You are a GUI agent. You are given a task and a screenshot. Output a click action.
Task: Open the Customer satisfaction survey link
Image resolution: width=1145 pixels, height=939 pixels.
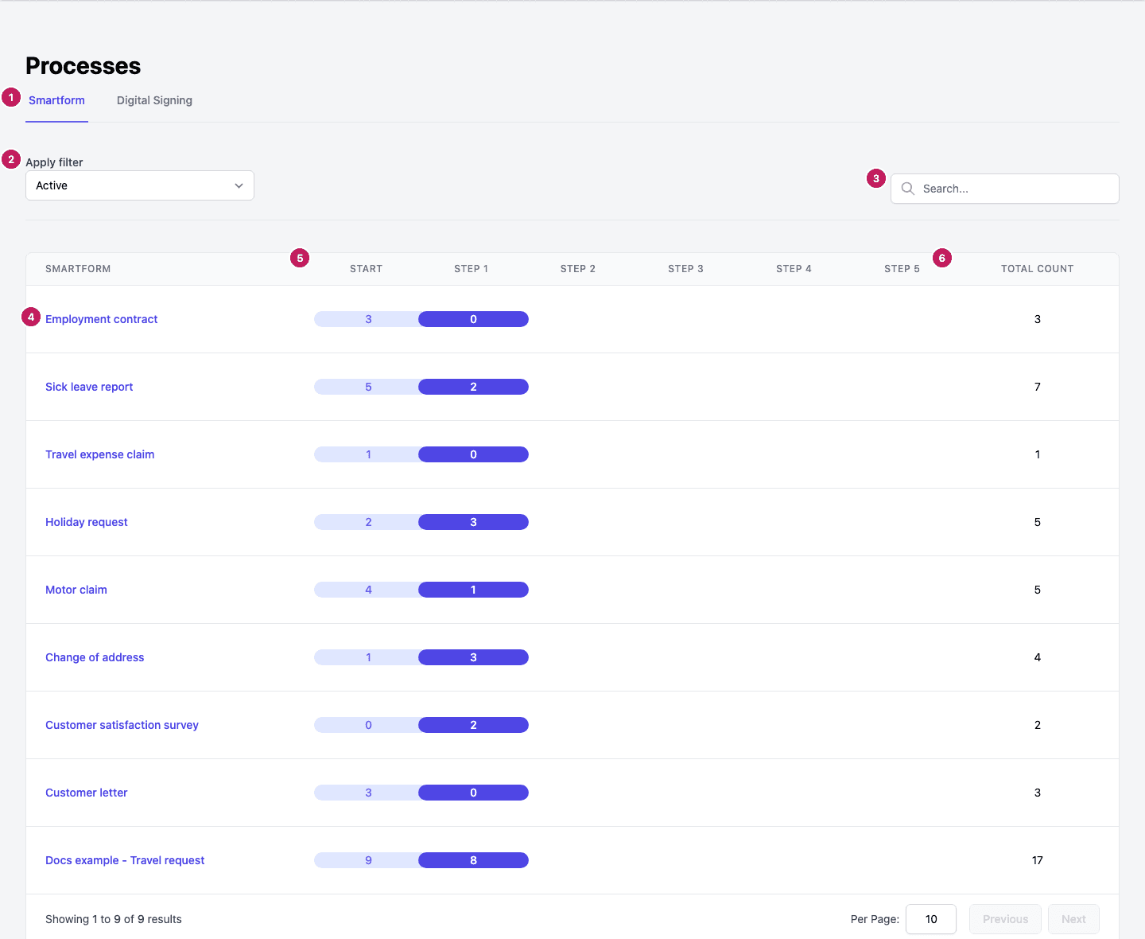click(122, 725)
